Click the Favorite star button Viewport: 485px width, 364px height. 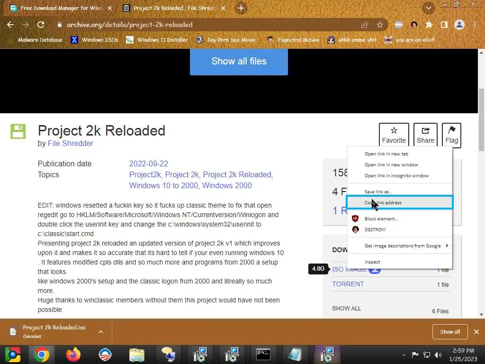click(394, 135)
